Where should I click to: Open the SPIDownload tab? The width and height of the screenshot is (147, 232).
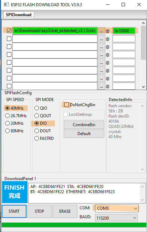pos(19,15)
